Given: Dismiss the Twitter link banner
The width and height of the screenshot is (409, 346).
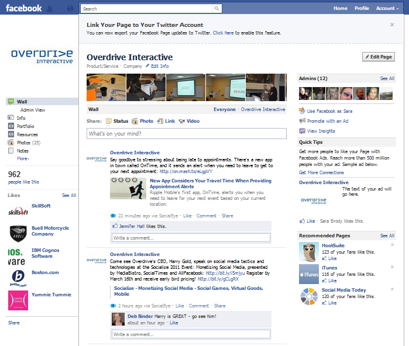Looking at the screenshot, I should click(392, 25).
